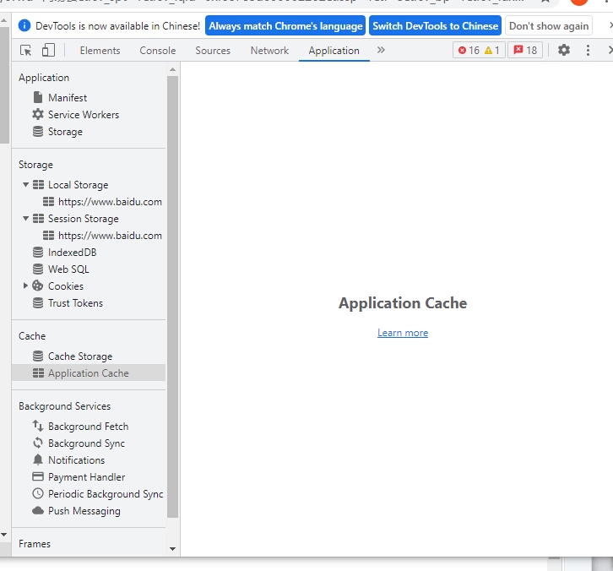Viewport: 613px width, 571px height.
Task: Click the Local Storage grid icon
Action: 38,185
